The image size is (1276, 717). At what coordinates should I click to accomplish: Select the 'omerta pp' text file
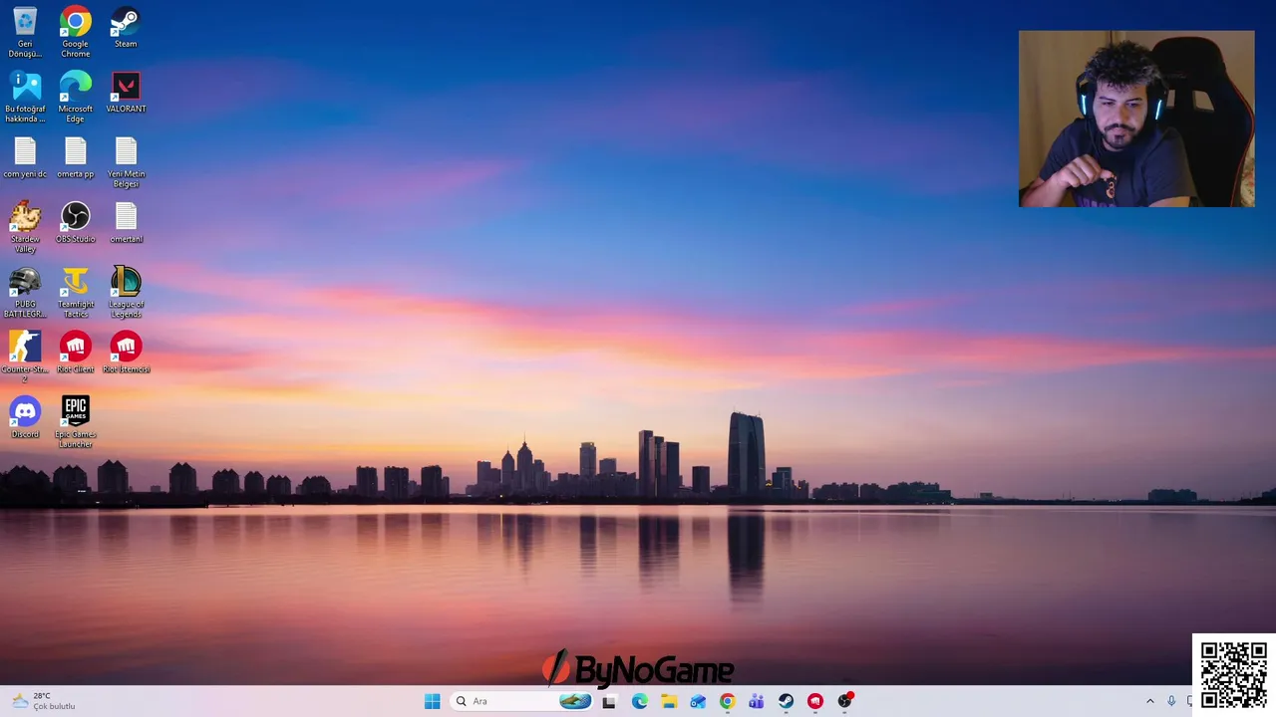[x=76, y=158]
